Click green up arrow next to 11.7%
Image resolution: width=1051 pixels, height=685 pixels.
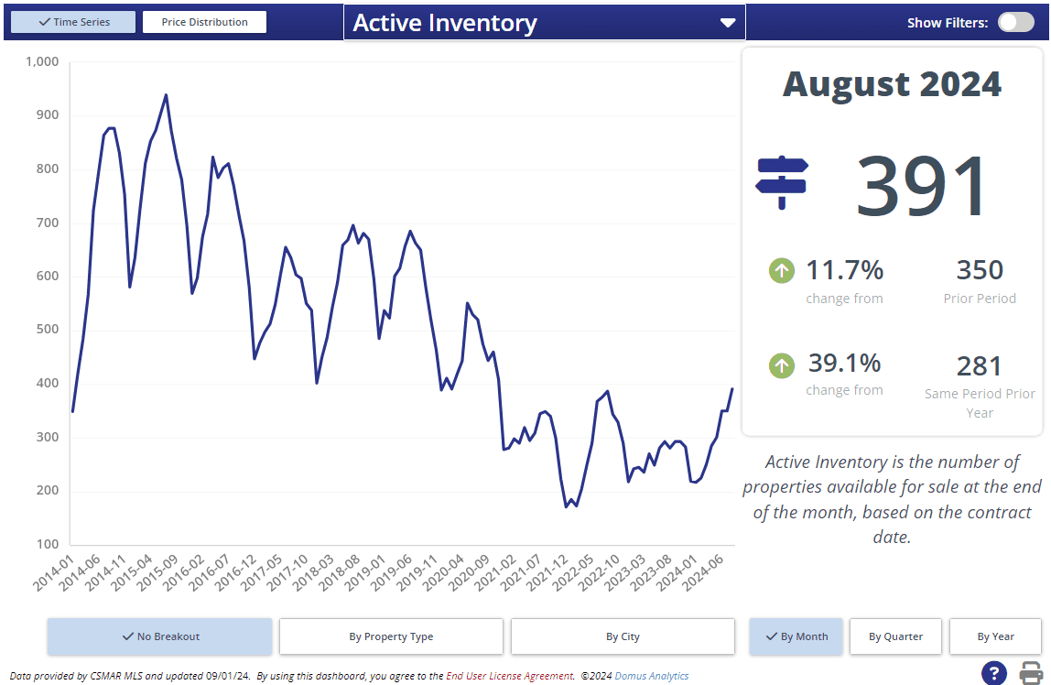781,271
